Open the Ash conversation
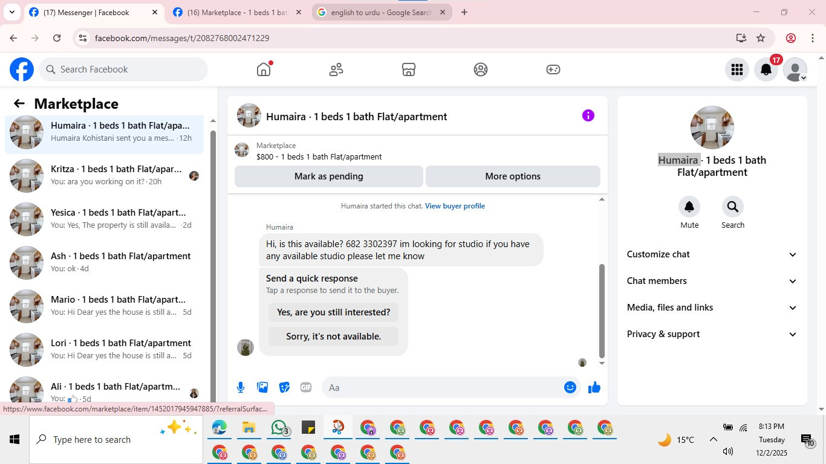826x464 pixels. (x=104, y=263)
